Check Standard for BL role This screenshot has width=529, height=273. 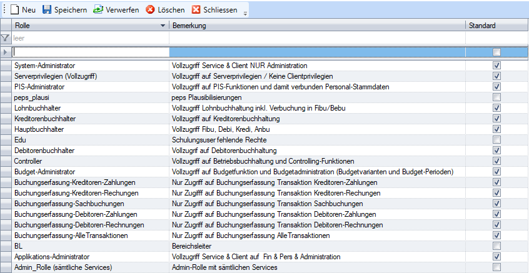(496, 246)
